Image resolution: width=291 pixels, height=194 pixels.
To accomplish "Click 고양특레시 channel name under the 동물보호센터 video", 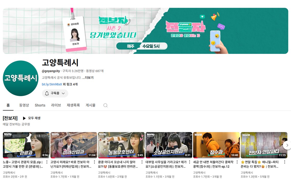I will (104, 173).
